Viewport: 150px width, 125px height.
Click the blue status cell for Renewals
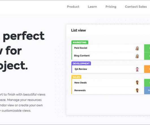[x=147, y=90]
